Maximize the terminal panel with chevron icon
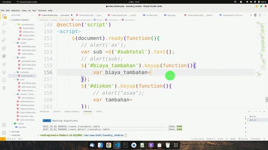The width and height of the screenshot is (268, 150). [260, 112]
